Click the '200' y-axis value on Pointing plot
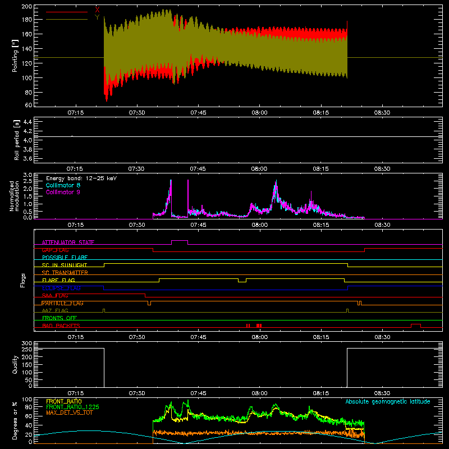The height and width of the screenshot is (449, 449). click(26, 6)
